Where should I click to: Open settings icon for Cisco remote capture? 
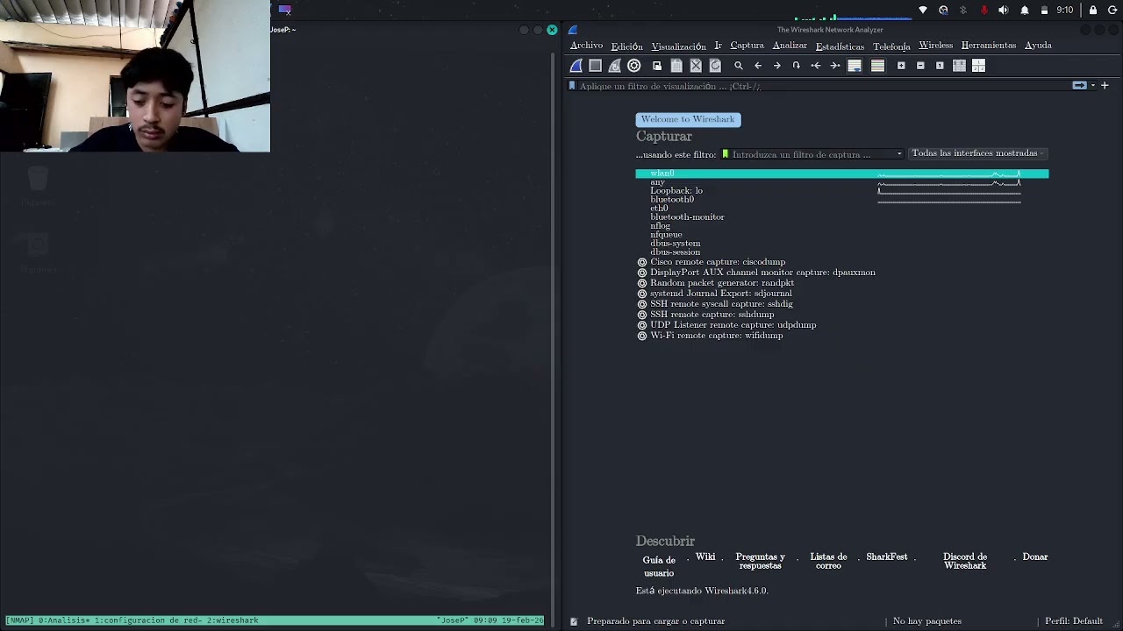click(642, 262)
